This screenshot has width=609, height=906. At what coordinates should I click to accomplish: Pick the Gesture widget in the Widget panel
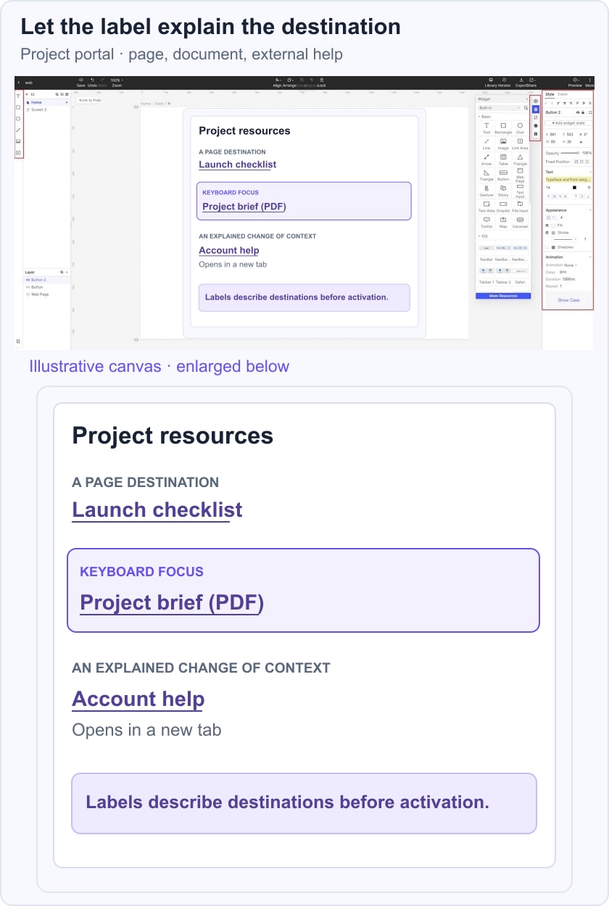pos(486,191)
